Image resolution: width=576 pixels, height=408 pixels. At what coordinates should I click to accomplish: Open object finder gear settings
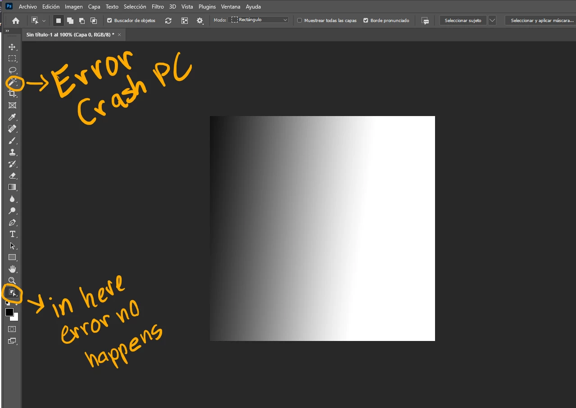(x=200, y=21)
